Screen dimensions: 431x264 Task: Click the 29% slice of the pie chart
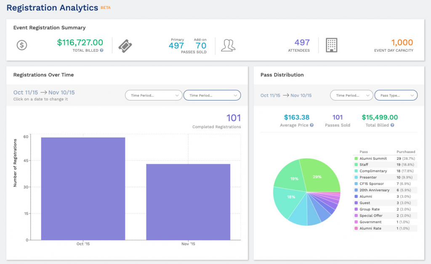(x=320, y=176)
